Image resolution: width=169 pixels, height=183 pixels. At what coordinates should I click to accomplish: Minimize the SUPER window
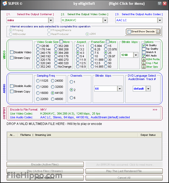159,4
